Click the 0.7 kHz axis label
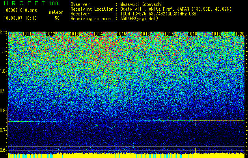Screen dimensions: 248x158 (x=4, y=130)
